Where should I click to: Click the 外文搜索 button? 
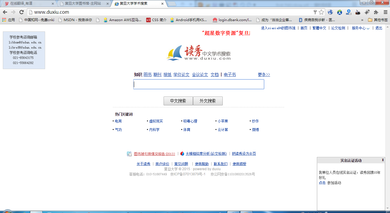208,101
